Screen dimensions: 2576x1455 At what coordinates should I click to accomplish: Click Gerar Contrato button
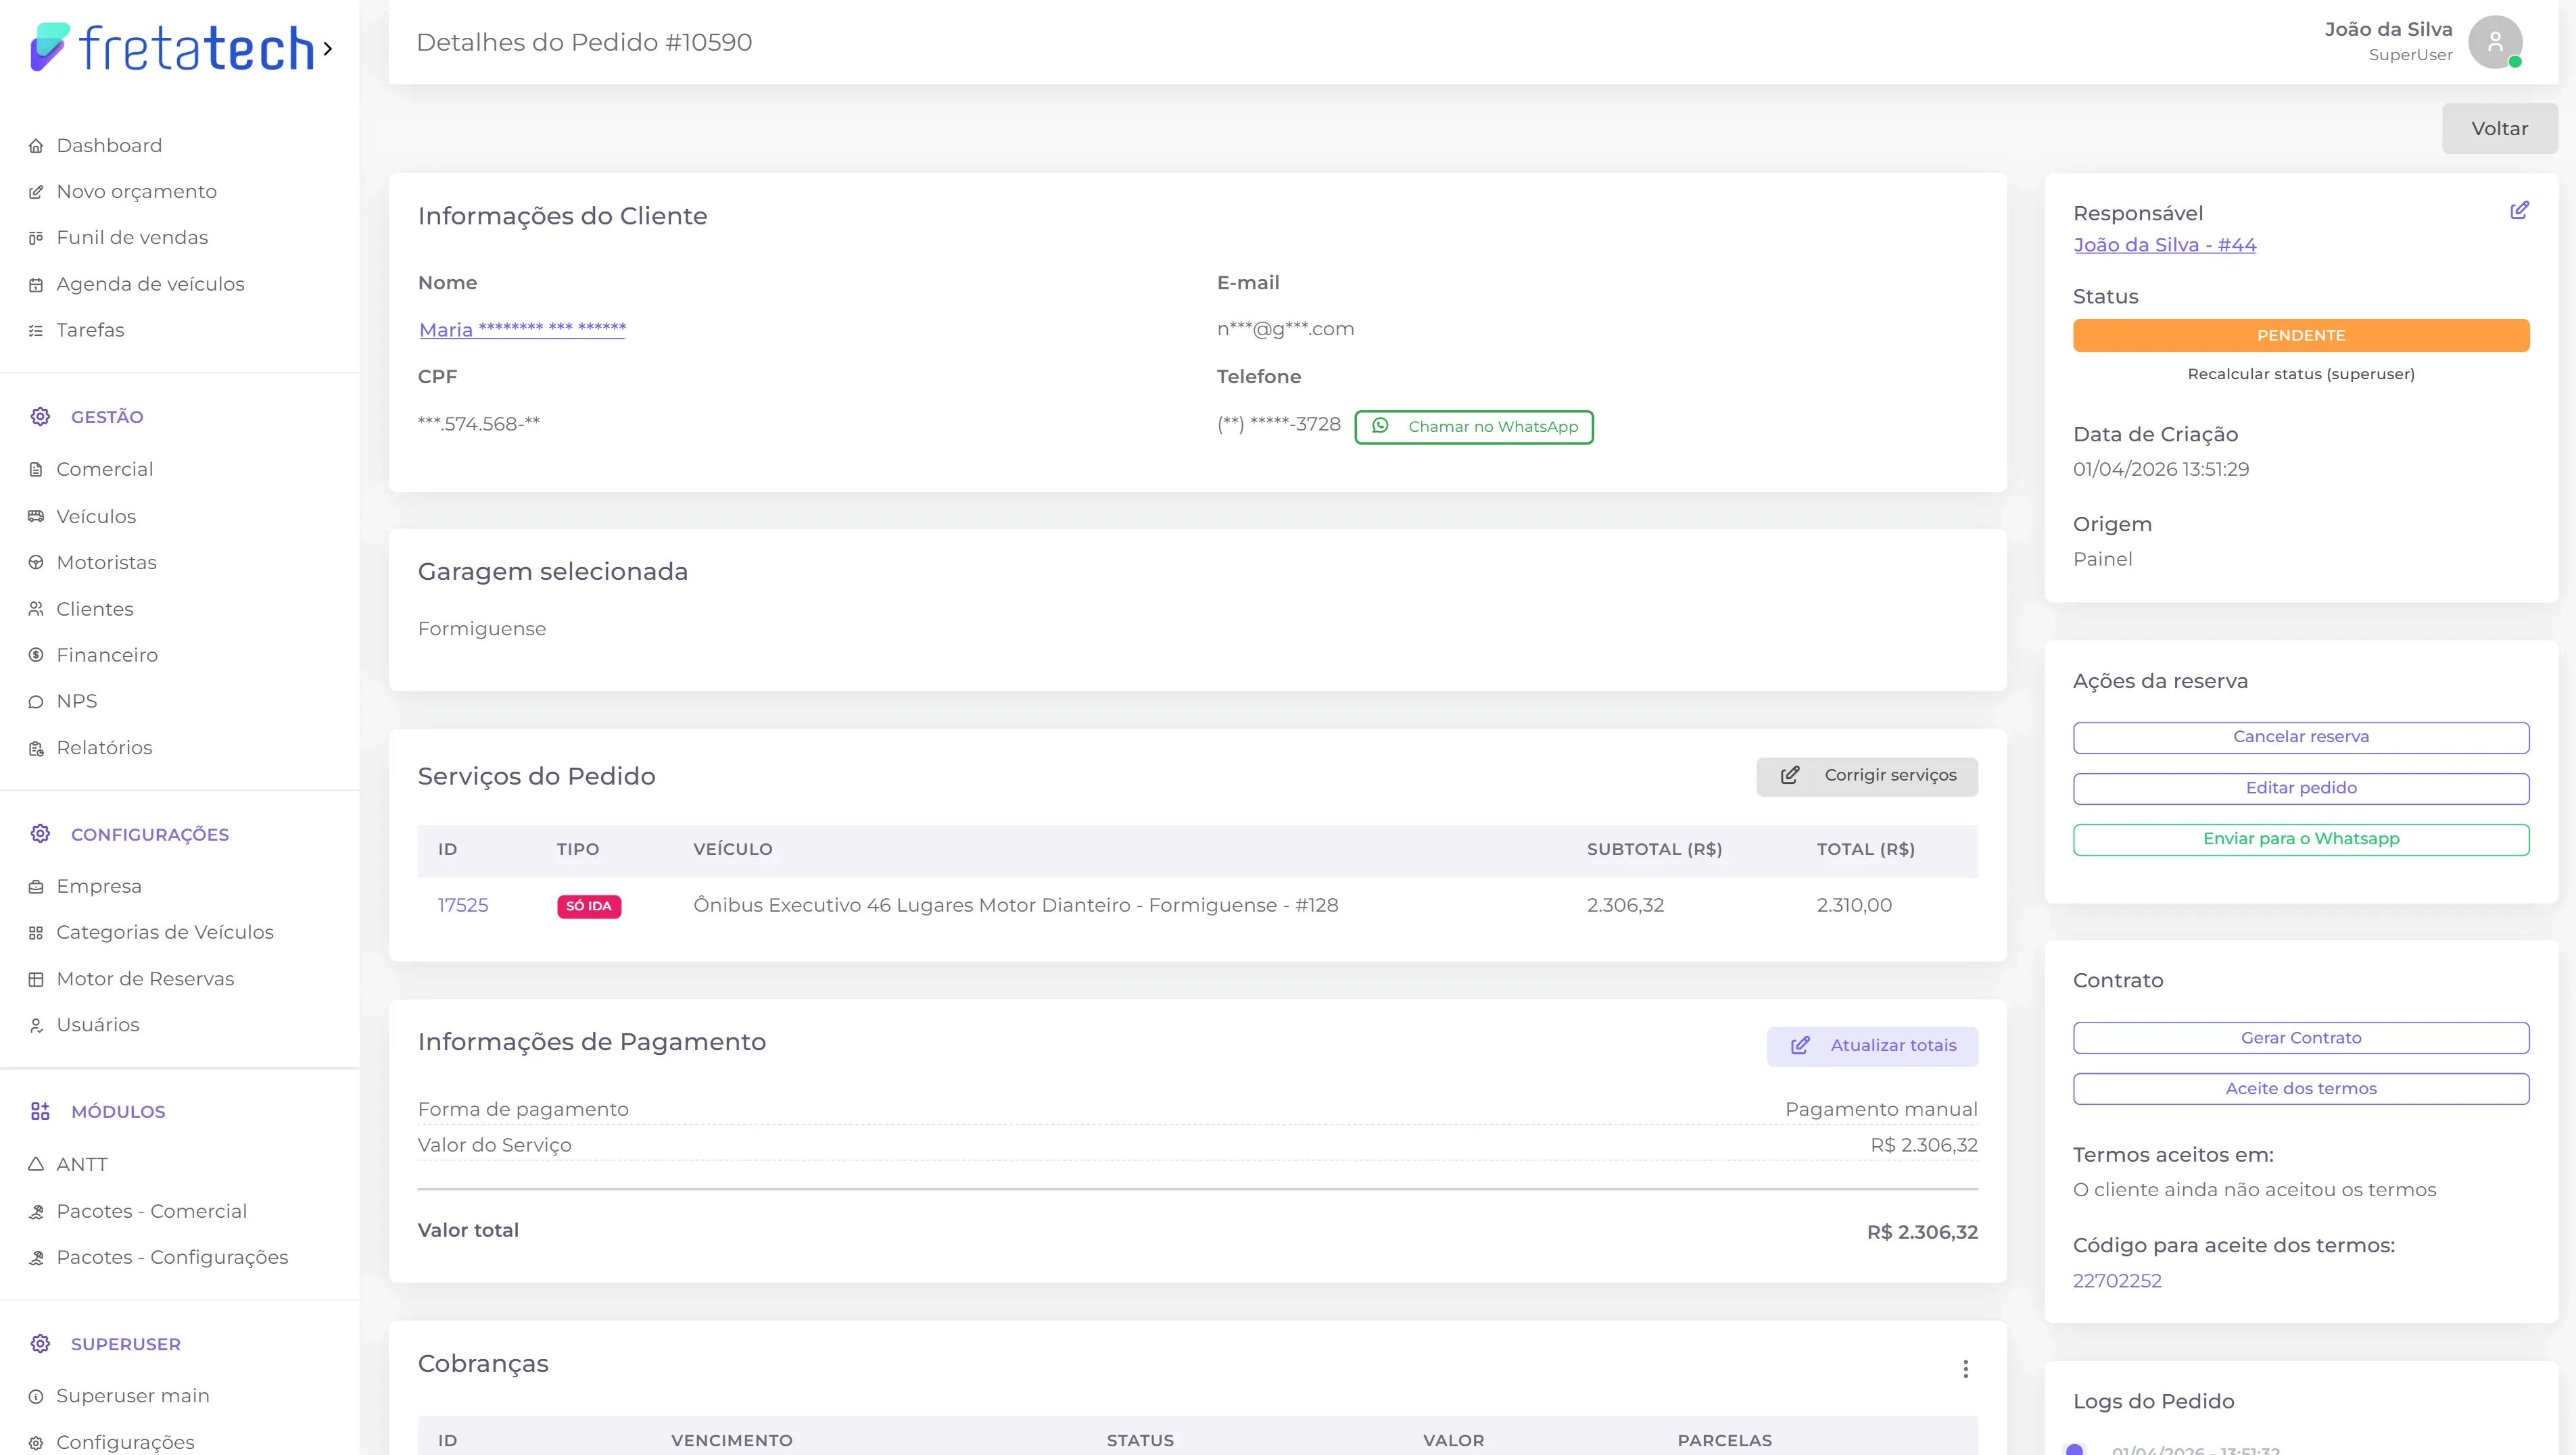pyautogui.click(x=2301, y=1038)
